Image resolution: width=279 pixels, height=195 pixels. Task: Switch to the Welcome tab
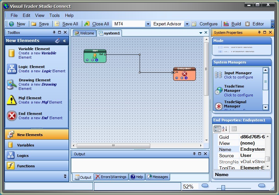[x=85, y=33]
